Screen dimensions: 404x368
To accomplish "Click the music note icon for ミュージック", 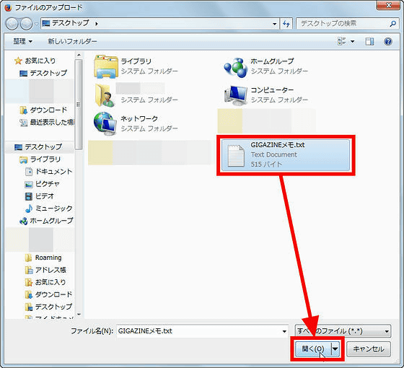I will click(x=29, y=209).
